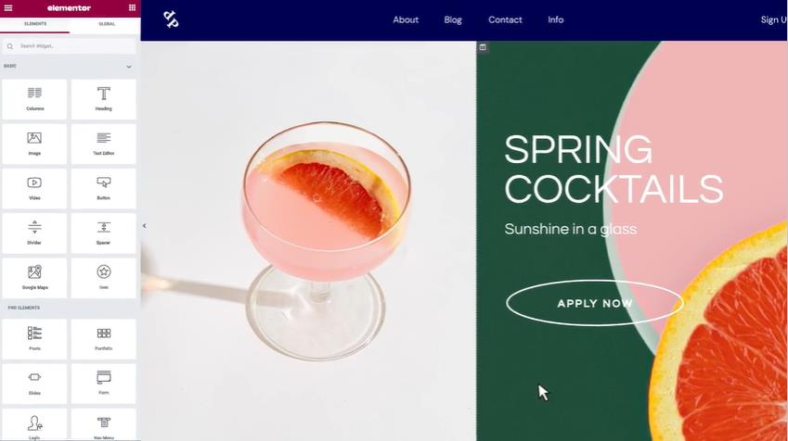Choose the Text Editor widget
This screenshot has width=788, height=441.
(x=104, y=144)
